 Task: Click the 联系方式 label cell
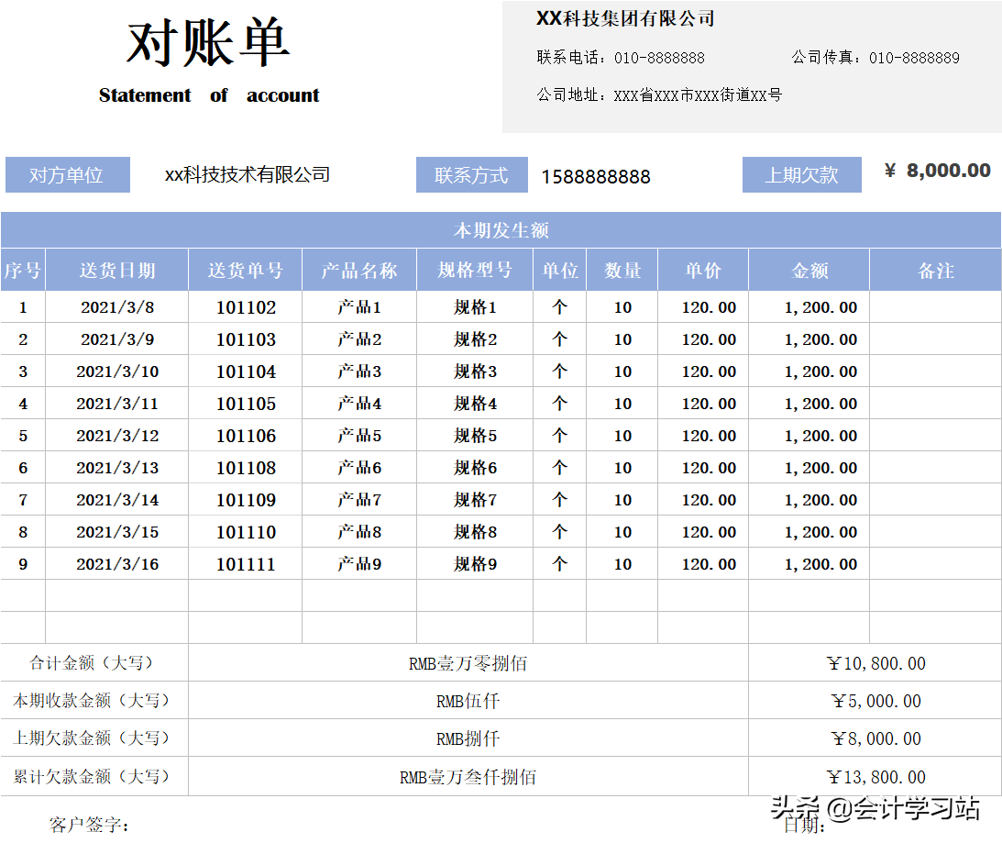tap(471, 174)
